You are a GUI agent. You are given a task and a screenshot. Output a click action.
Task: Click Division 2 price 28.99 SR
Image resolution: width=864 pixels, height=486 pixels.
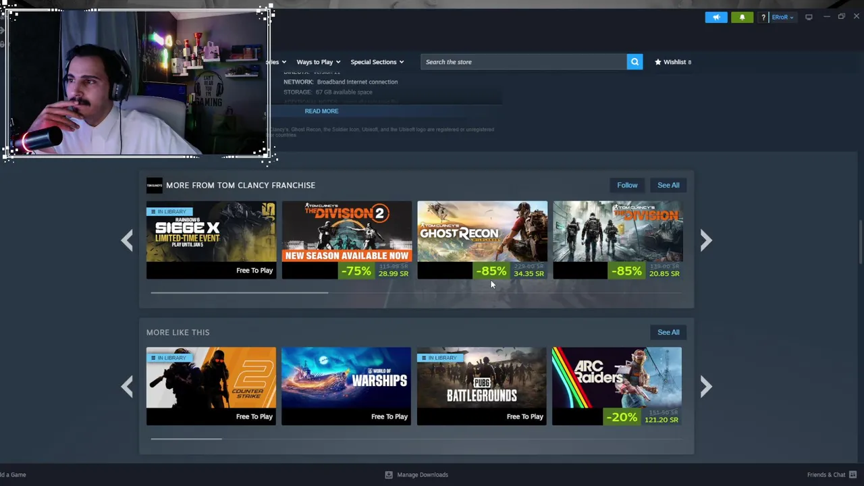(x=394, y=273)
